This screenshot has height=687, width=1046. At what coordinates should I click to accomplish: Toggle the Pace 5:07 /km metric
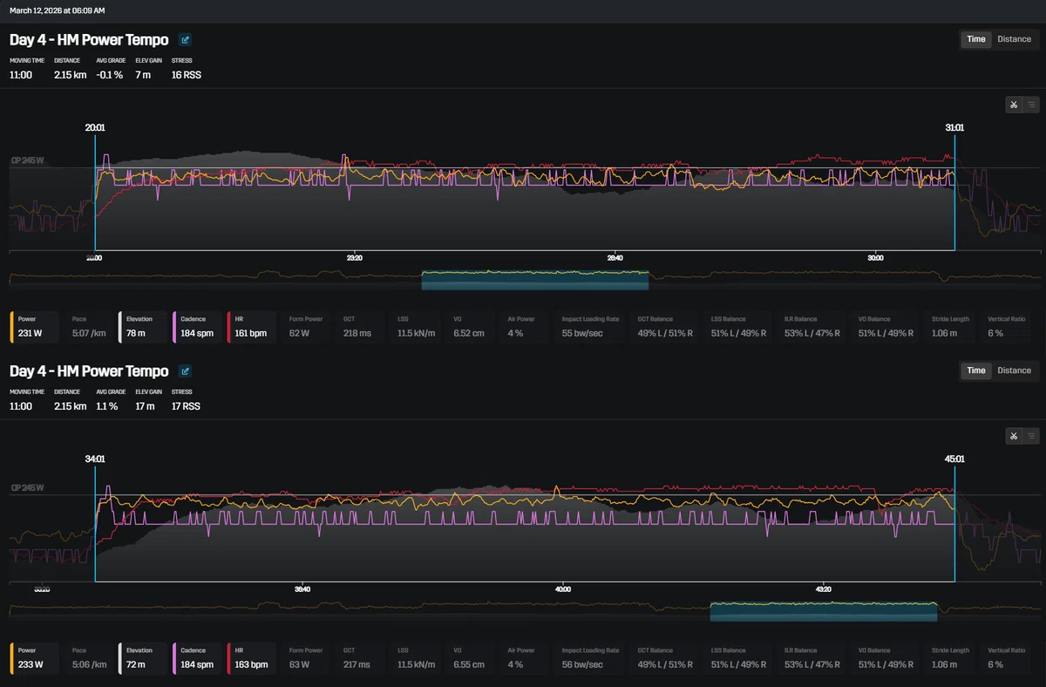[89, 327]
